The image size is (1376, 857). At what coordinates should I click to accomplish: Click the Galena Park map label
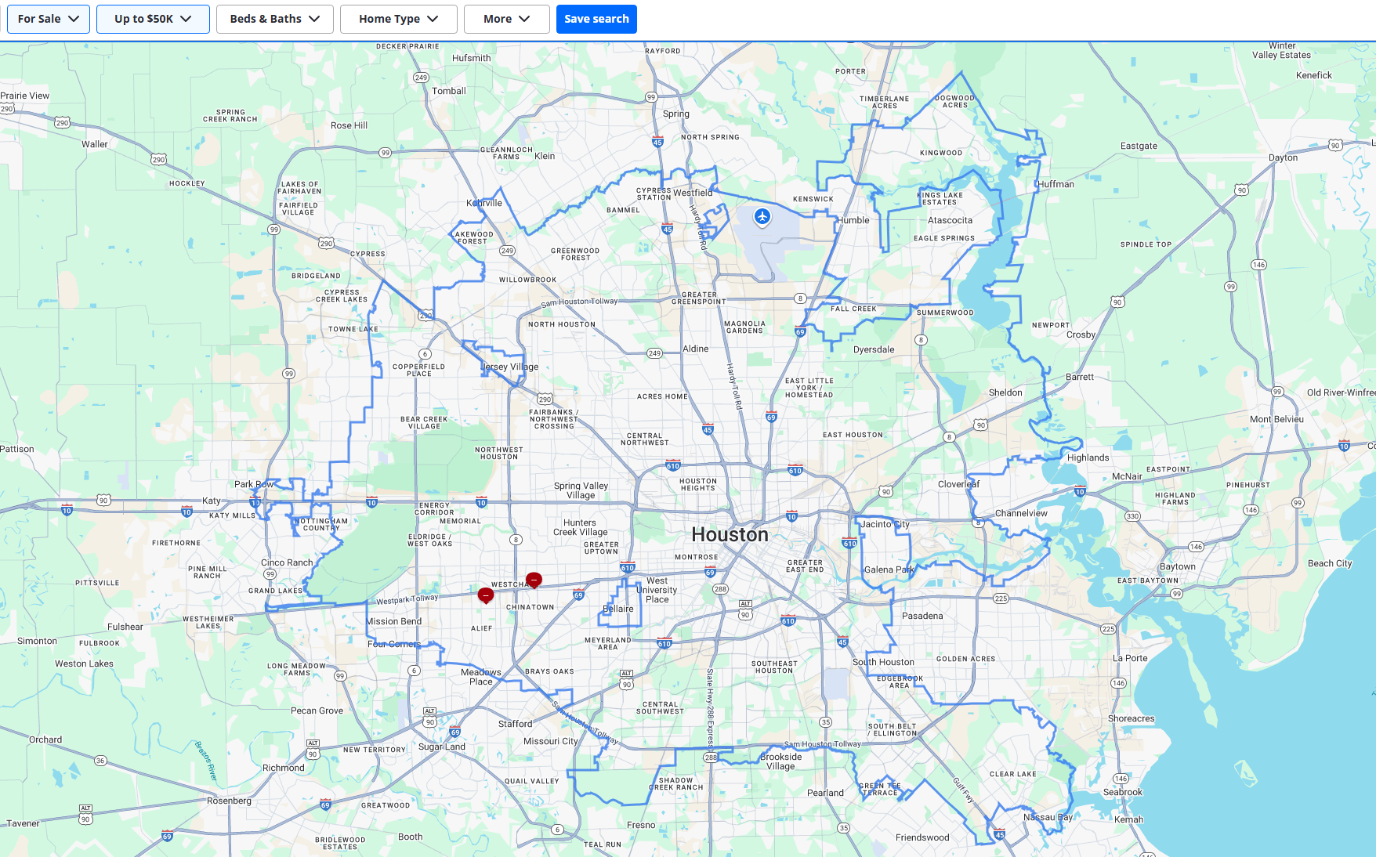[889, 570]
